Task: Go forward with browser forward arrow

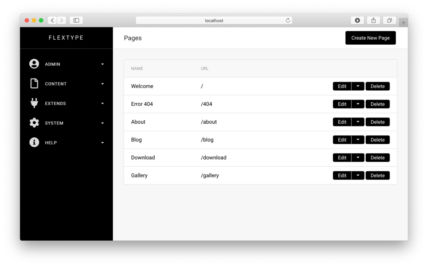Action: [x=62, y=20]
